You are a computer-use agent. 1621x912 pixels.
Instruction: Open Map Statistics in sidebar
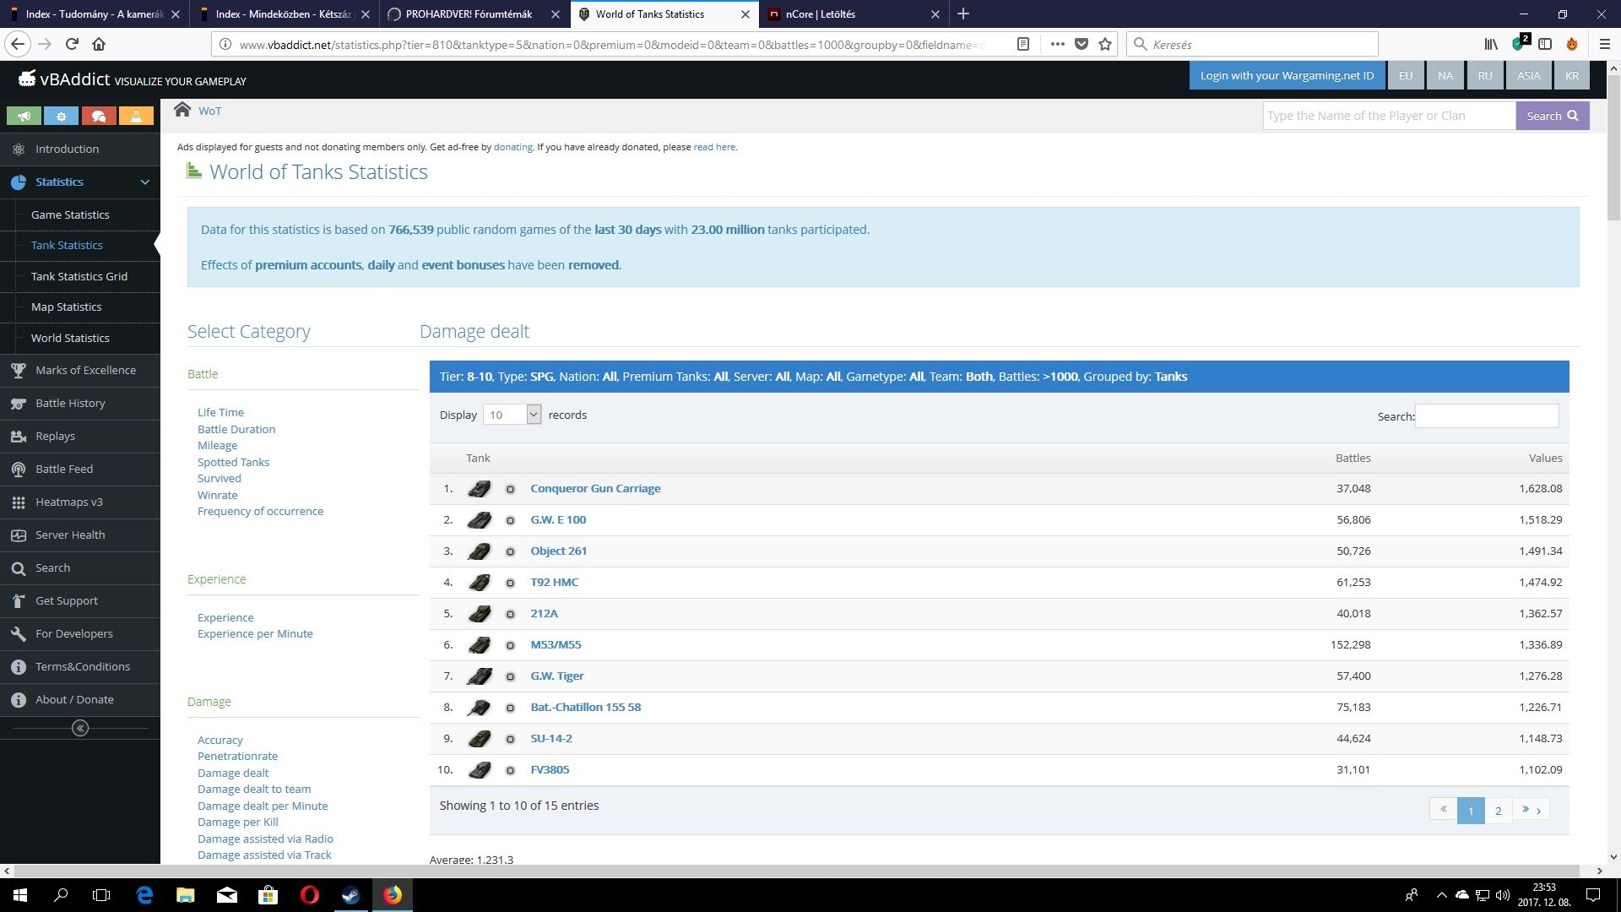click(x=67, y=307)
